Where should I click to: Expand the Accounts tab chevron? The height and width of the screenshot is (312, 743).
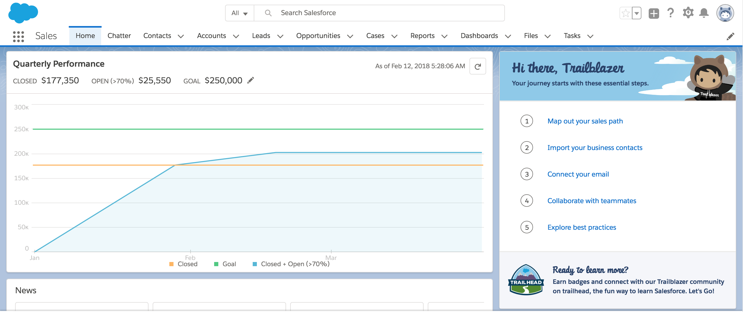[236, 36]
